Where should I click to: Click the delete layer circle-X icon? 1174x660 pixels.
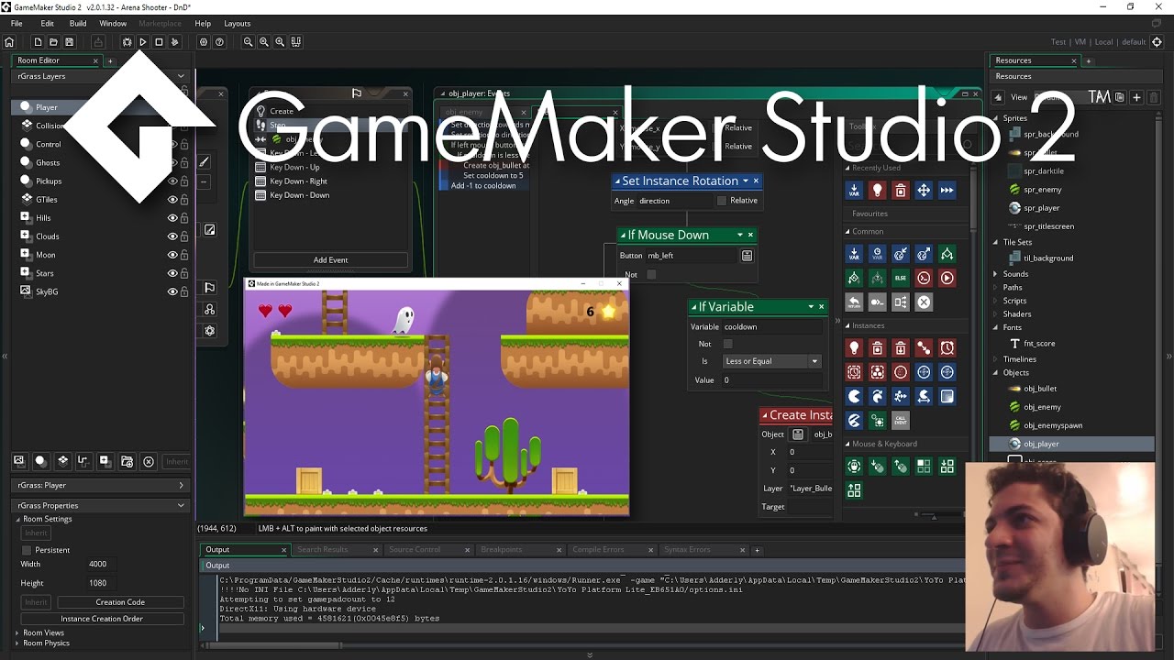149,461
